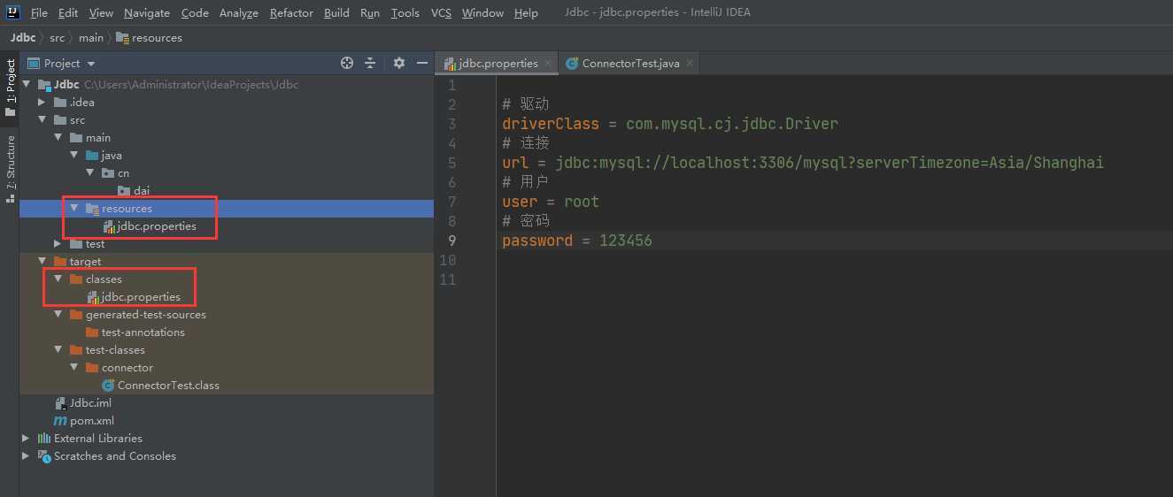
Task: Click the java source folder icon
Action: pos(92,156)
